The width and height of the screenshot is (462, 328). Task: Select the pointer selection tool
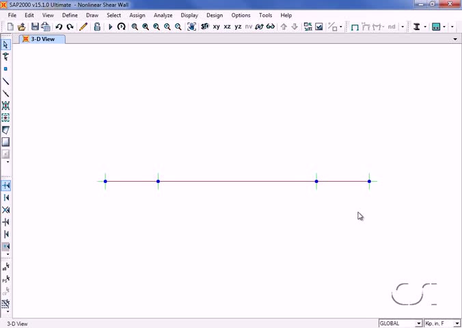pos(5,44)
